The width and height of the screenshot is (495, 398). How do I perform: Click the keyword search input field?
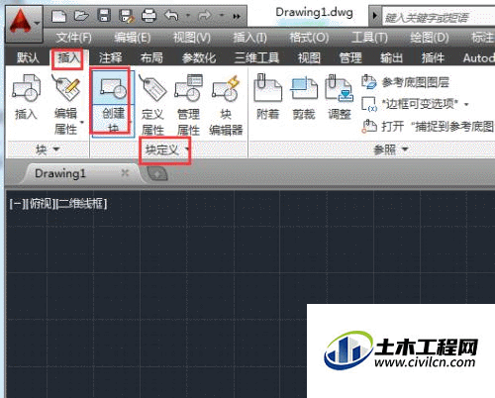[x=439, y=17]
